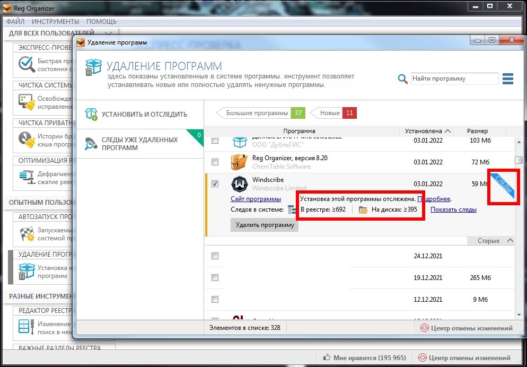Viewport: 527px width, 367px height.
Task: Sort by the Установлена column arrow
Action: (449, 131)
